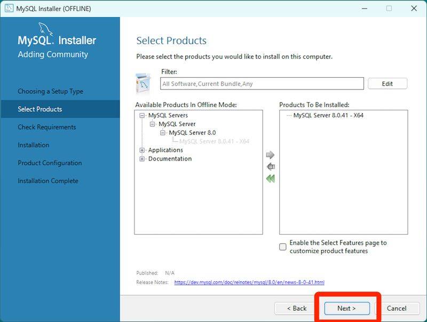Collapse the MySQL Server 8.0 node
This screenshot has height=322, width=427.
pos(163,133)
